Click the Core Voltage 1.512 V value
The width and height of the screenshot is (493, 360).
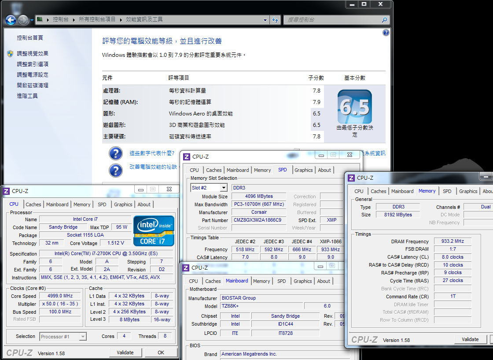pyautogui.click(x=115, y=243)
